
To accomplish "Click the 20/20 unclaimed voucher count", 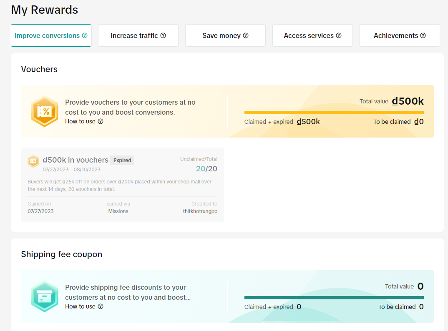I will point(206,169).
